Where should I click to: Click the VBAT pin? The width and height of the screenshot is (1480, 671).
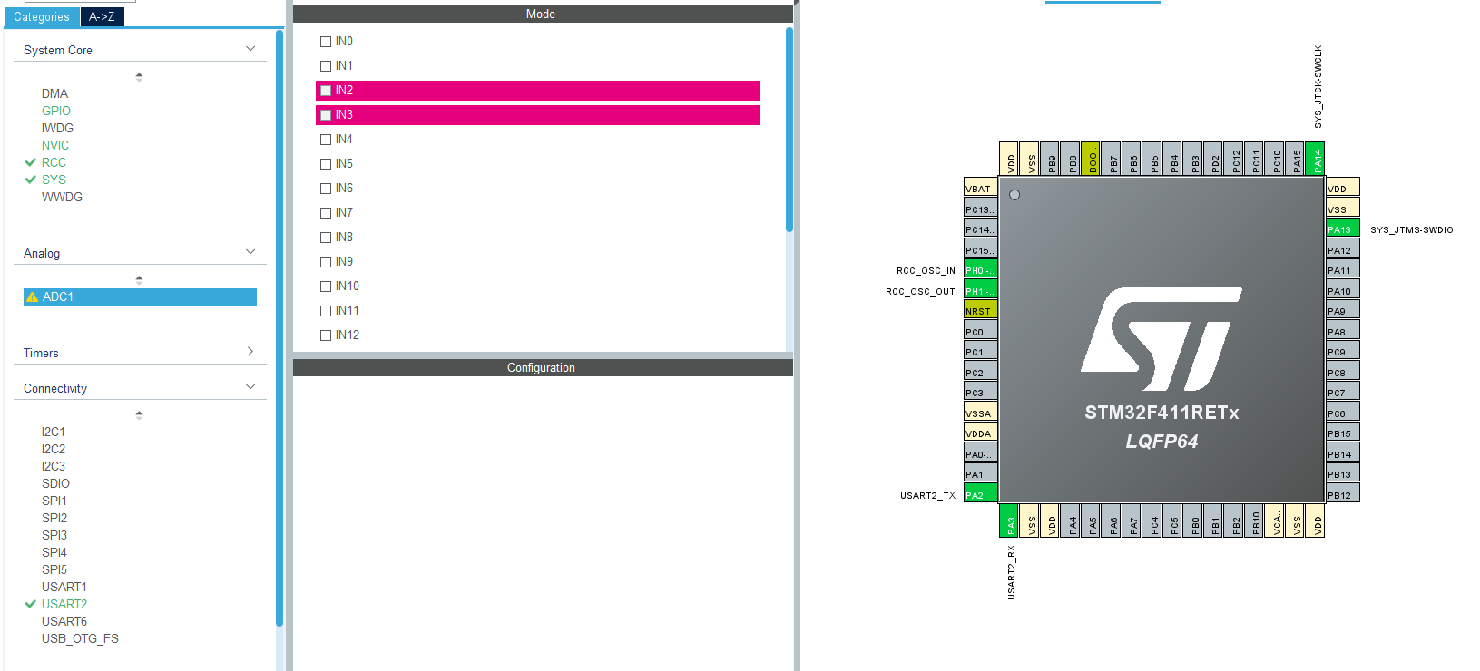[981, 189]
